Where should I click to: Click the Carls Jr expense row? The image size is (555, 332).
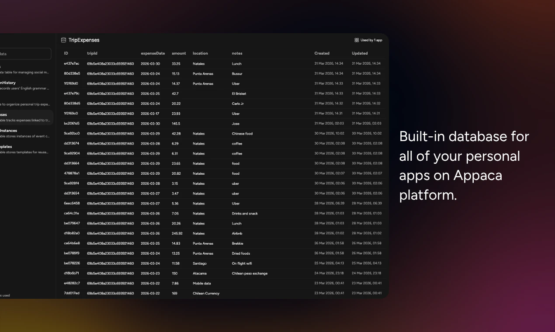coord(219,104)
